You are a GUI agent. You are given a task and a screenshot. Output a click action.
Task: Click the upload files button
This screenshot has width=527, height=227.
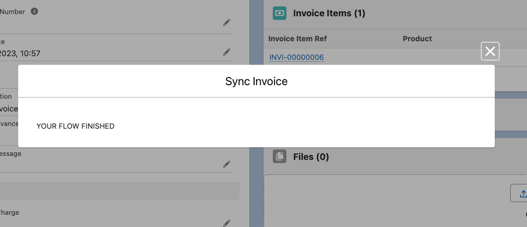pyautogui.click(x=519, y=193)
